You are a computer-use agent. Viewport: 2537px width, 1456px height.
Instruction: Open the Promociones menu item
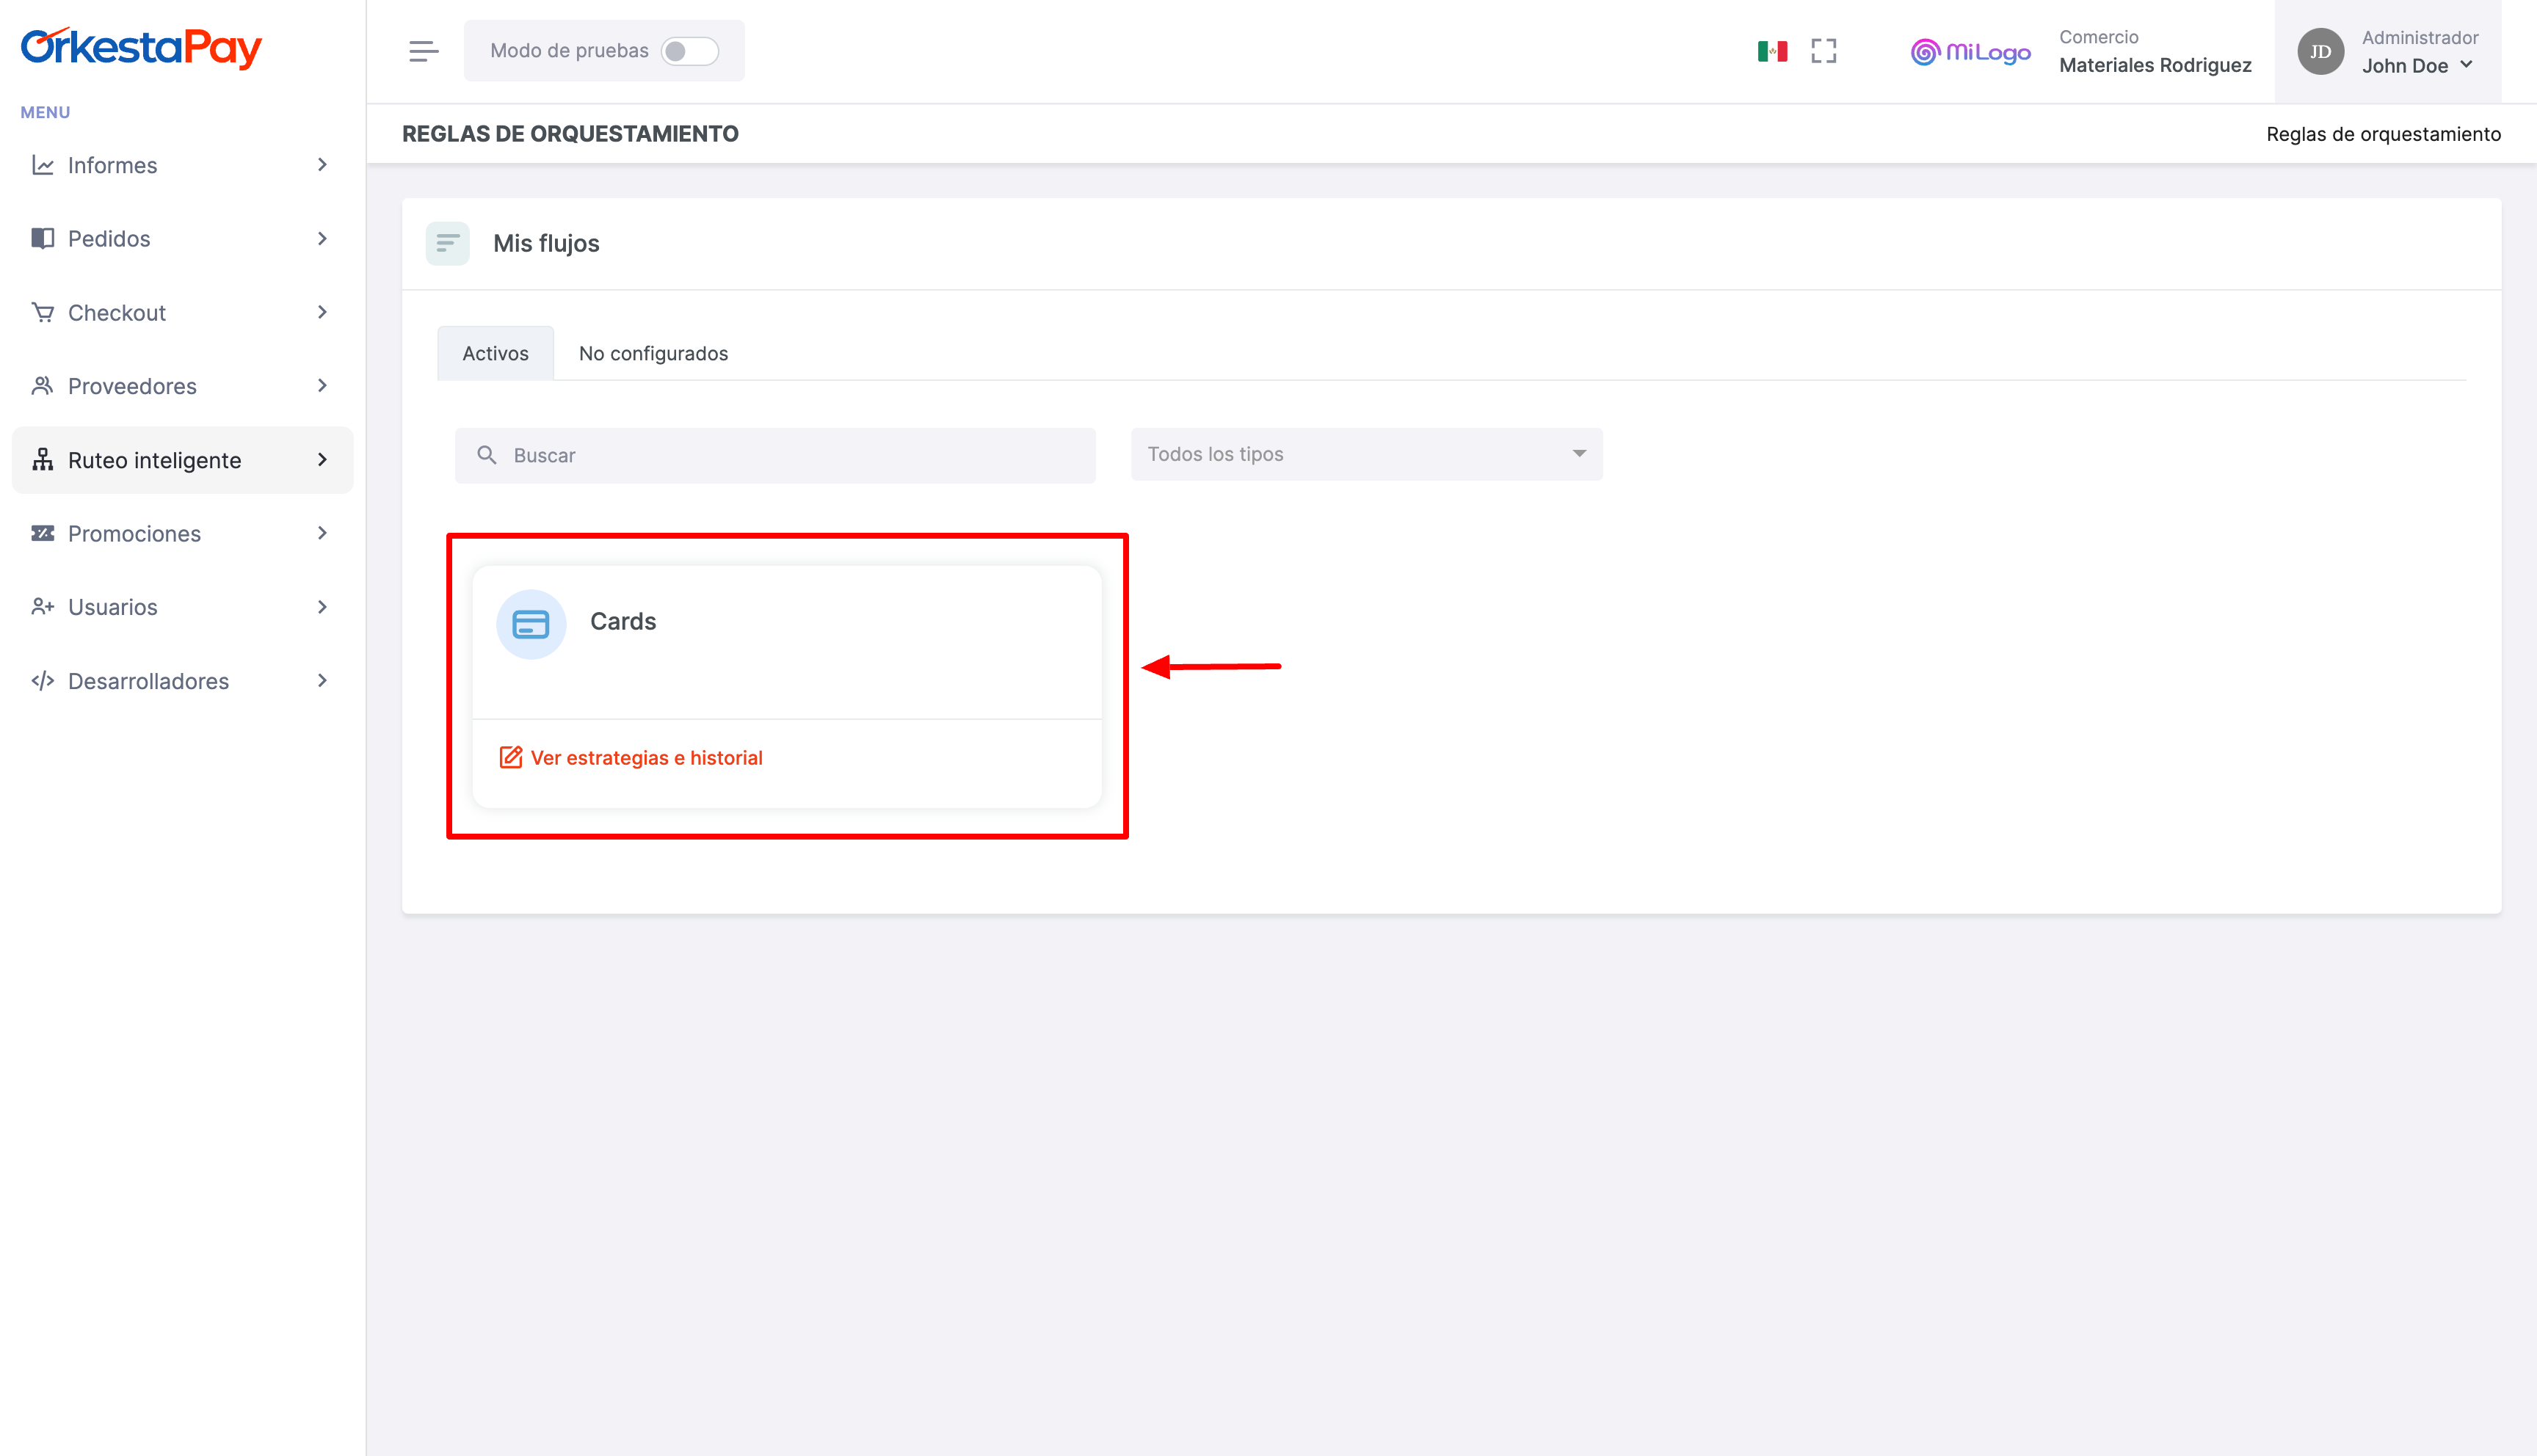(x=182, y=533)
